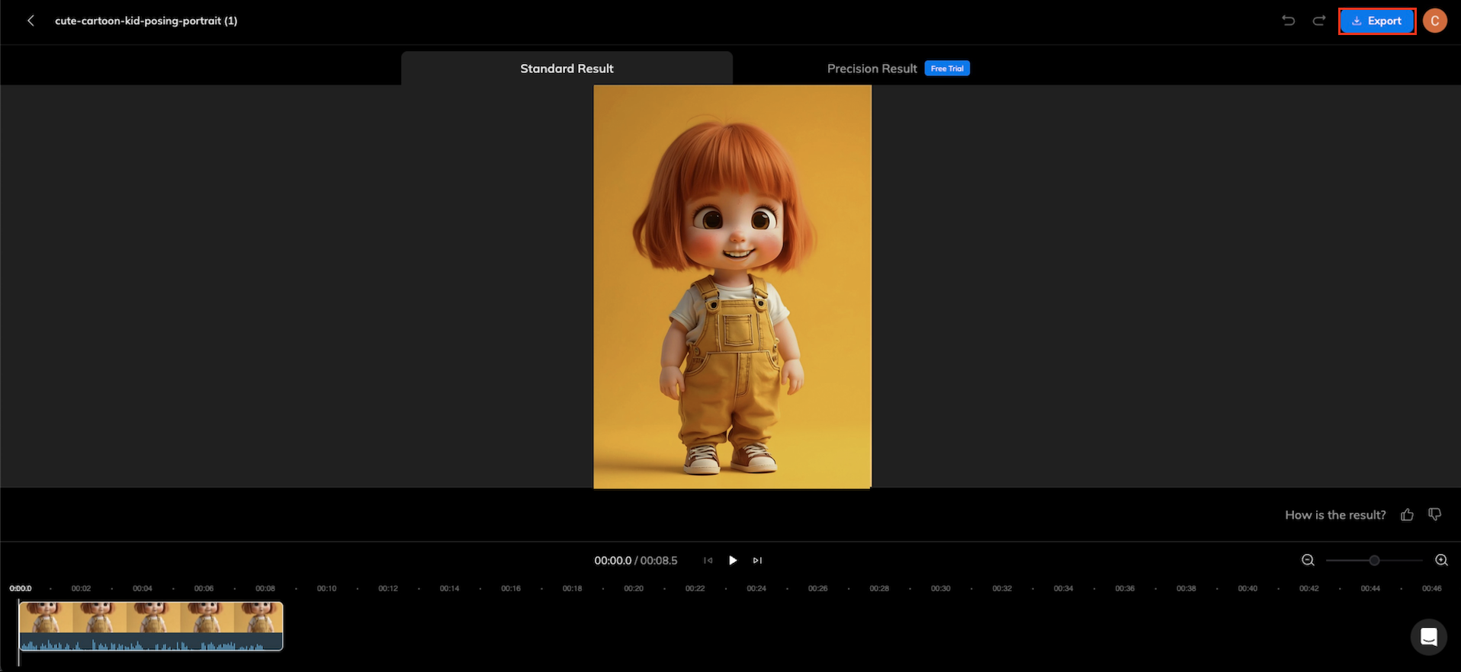Open the chat support bubble
The height and width of the screenshot is (672, 1461).
click(1429, 637)
